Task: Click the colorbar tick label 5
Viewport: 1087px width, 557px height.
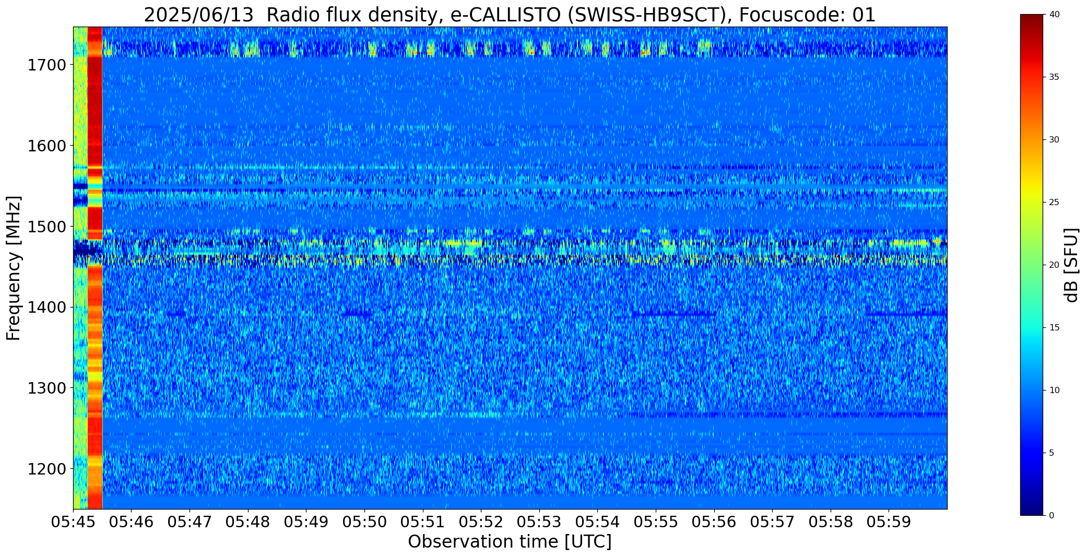Action: pos(1051,453)
